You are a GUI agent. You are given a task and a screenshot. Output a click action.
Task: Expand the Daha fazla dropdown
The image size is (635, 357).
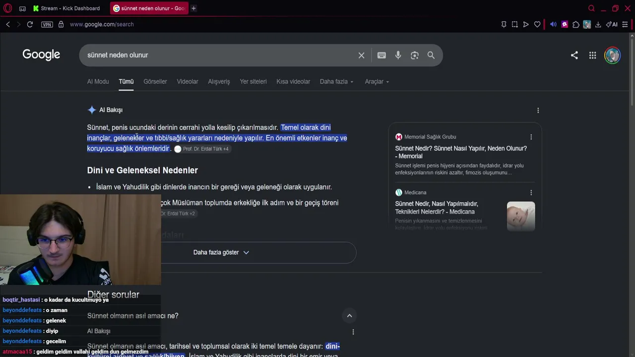(x=336, y=81)
